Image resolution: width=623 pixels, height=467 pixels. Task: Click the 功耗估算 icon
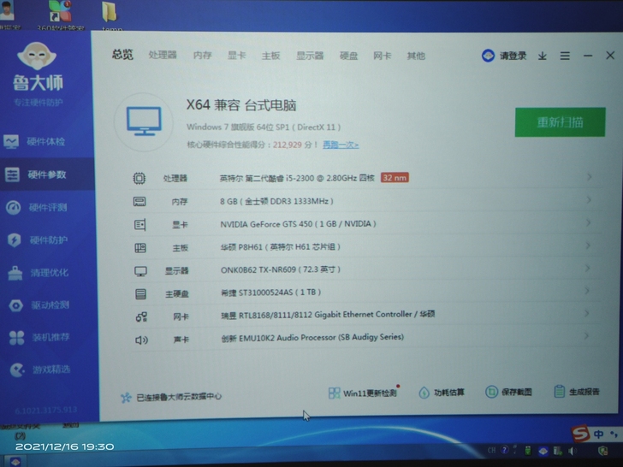424,393
